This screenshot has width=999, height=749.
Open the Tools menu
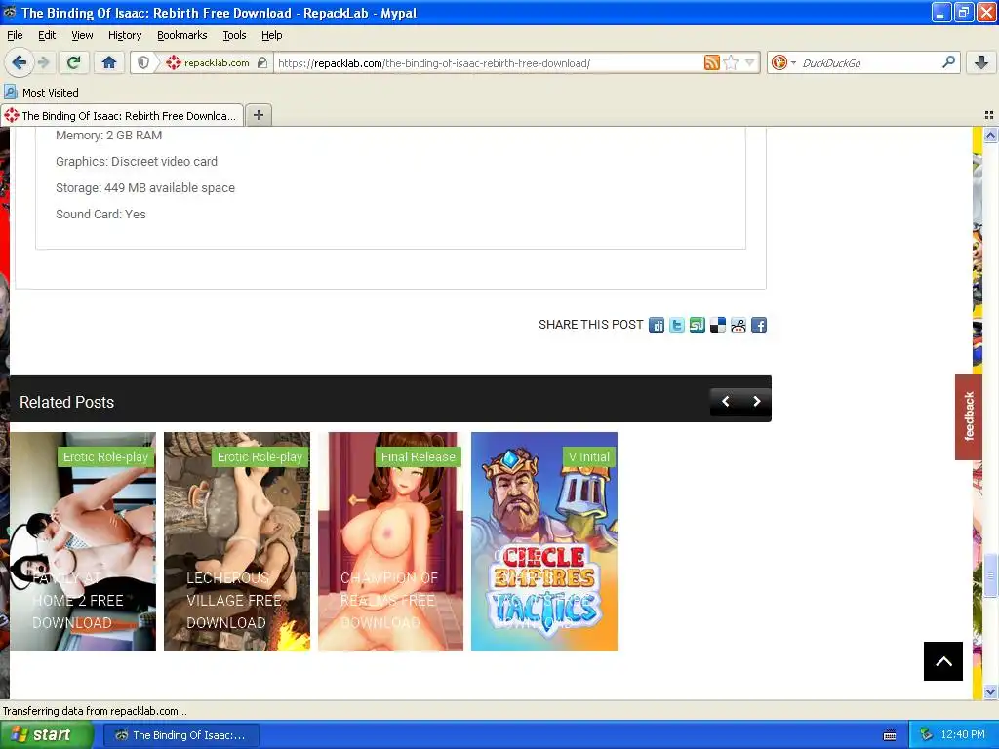click(234, 35)
